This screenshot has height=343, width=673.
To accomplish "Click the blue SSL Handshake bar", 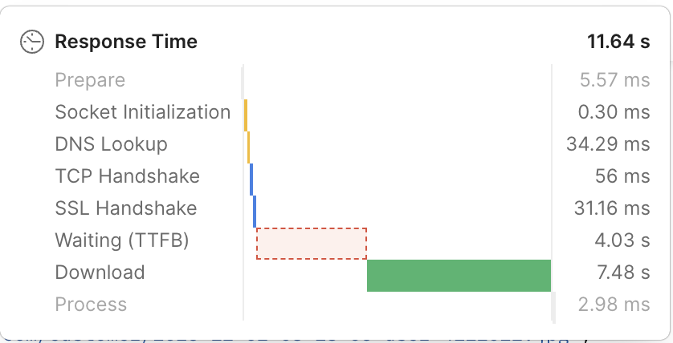I will (x=255, y=212).
